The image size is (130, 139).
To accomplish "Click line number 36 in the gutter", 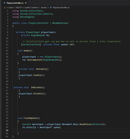I will click(7, 118).
